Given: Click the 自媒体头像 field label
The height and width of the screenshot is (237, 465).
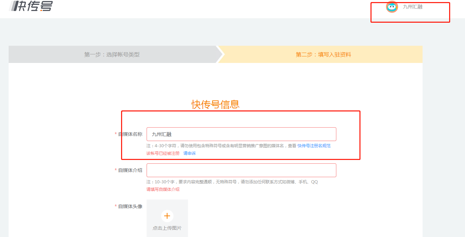Looking at the screenshot, I should pos(130,206).
